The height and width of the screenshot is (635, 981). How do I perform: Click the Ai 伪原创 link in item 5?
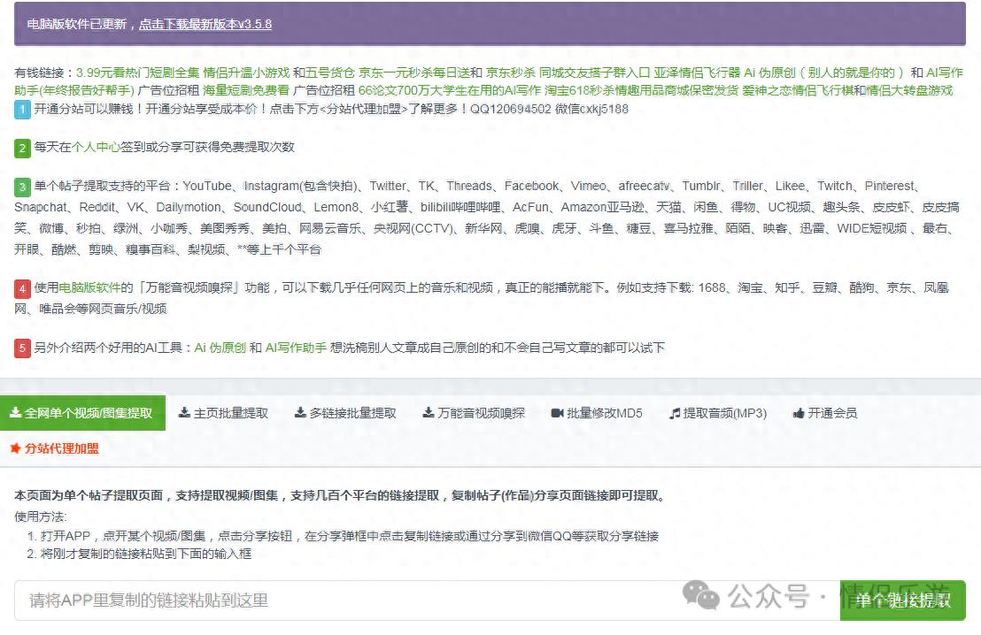pos(220,348)
